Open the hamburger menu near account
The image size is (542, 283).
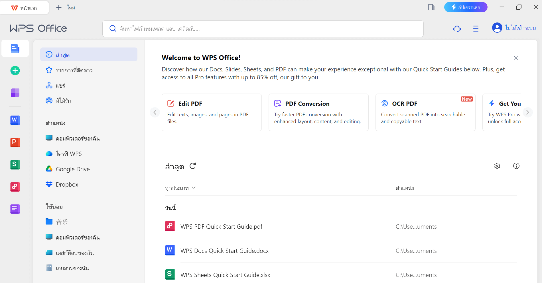point(476,28)
